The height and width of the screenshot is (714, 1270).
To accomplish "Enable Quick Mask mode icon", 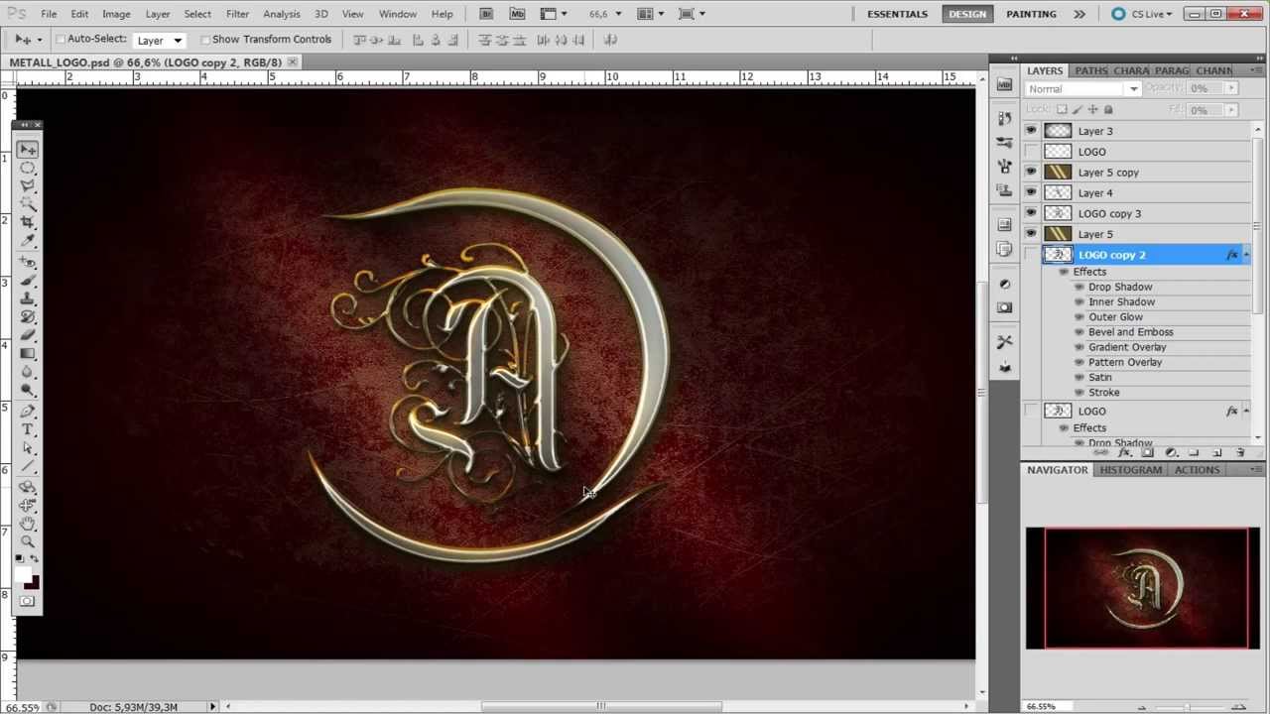I will [x=27, y=602].
